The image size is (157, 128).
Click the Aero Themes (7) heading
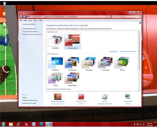pos(53,54)
